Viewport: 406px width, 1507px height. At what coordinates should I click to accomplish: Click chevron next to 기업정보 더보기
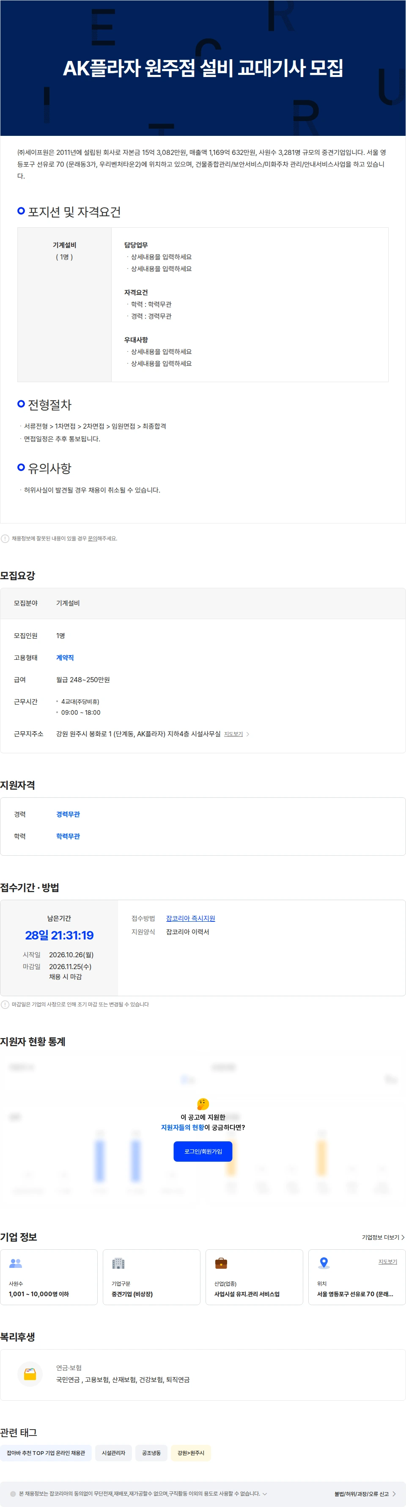(x=403, y=1237)
